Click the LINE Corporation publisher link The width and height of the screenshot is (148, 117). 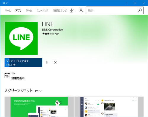52,30
